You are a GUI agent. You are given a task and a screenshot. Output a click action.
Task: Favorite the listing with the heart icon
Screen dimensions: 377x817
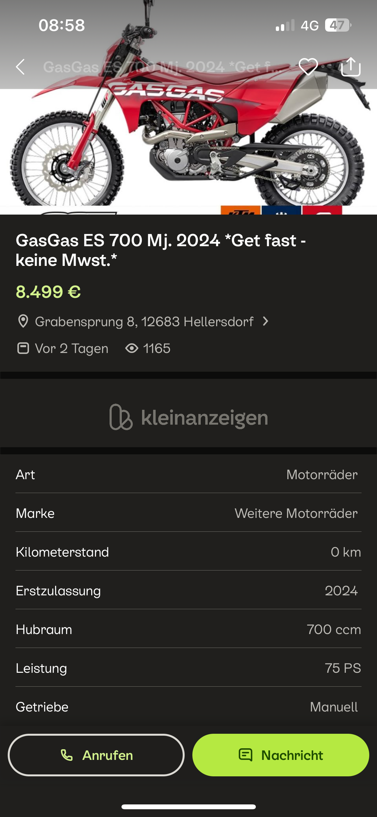[x=308, y=67]
